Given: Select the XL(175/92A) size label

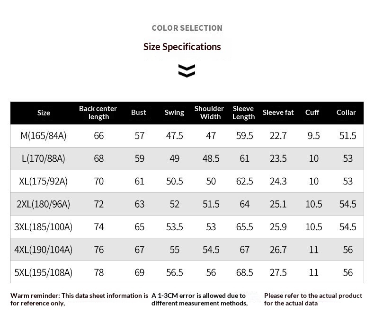Looking at the screenshot, I should (x=44, y=181).
